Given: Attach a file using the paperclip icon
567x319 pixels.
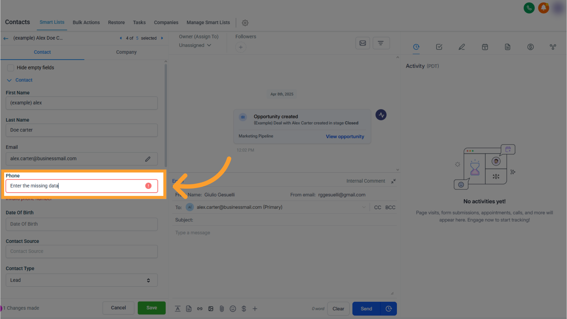Looking at the screenshot, I should pyautogui.click(x=222, y=309).
